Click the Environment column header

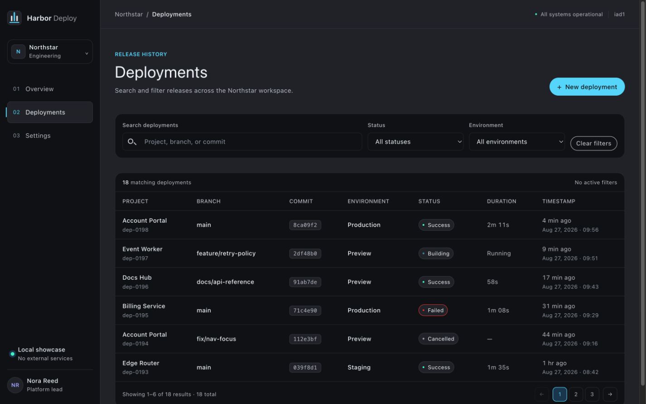(x=368, y=201)
